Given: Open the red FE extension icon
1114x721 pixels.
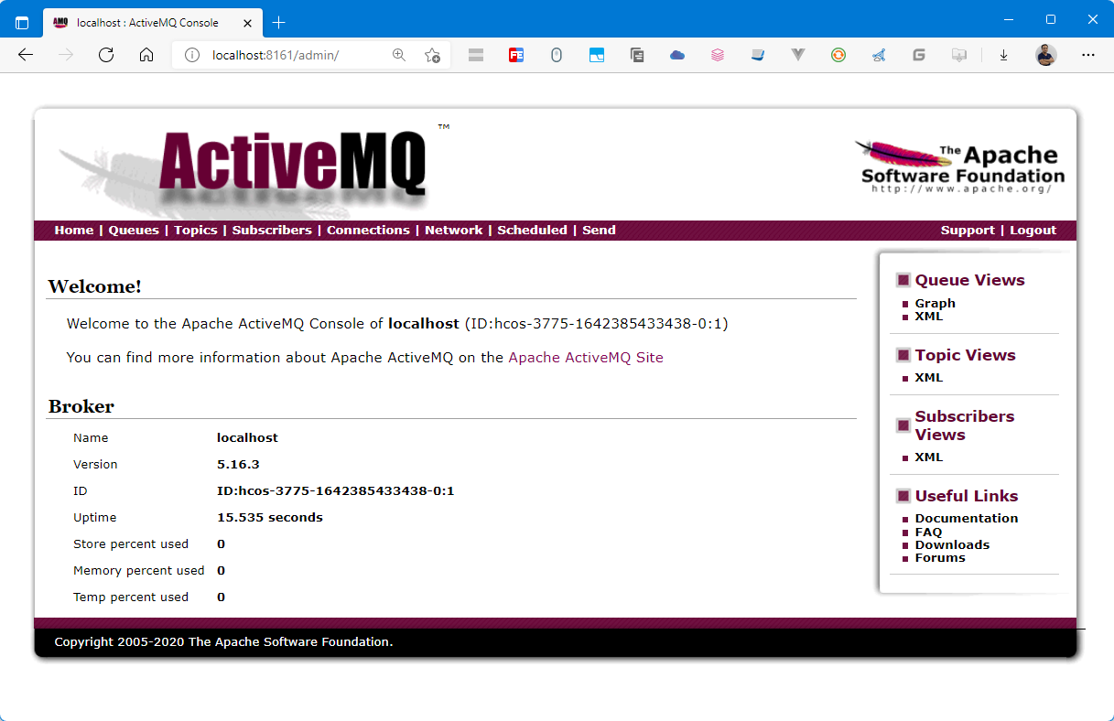Looking at the screenshot, I should (x=516, y=55).
